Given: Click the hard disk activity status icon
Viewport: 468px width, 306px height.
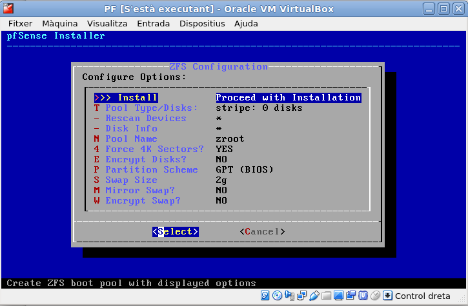Looking at the screenshot, I should pyautogui.click(x=265, y=296).
